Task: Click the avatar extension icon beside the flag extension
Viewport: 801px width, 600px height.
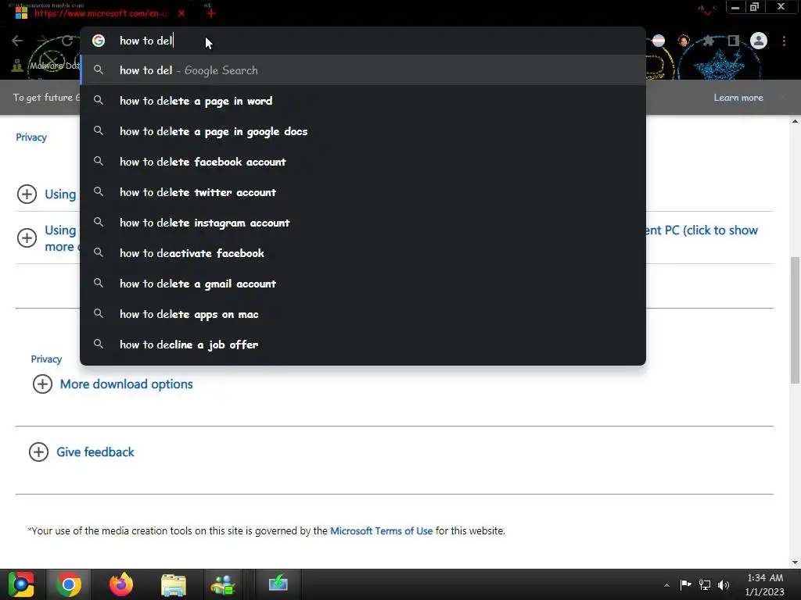Action: pos(684,41)
